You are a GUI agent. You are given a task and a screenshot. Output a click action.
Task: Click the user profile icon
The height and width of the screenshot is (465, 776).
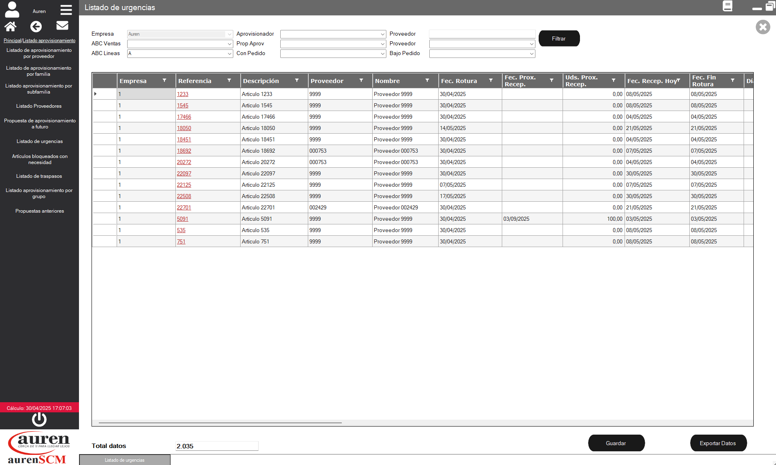[12, 10]
